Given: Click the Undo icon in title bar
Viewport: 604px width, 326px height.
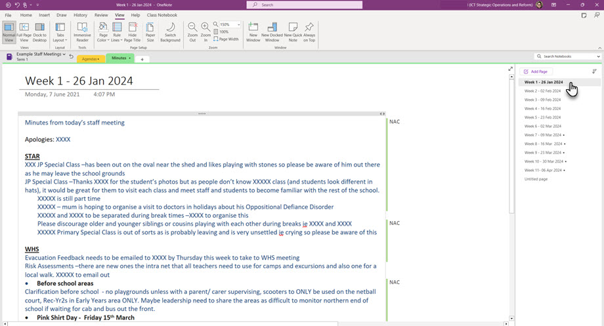Looking at the screenshot, I should click(x=17, y=5).
